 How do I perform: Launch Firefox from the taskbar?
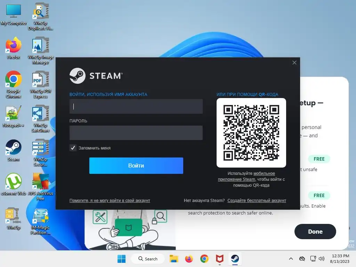click(189, 259)
